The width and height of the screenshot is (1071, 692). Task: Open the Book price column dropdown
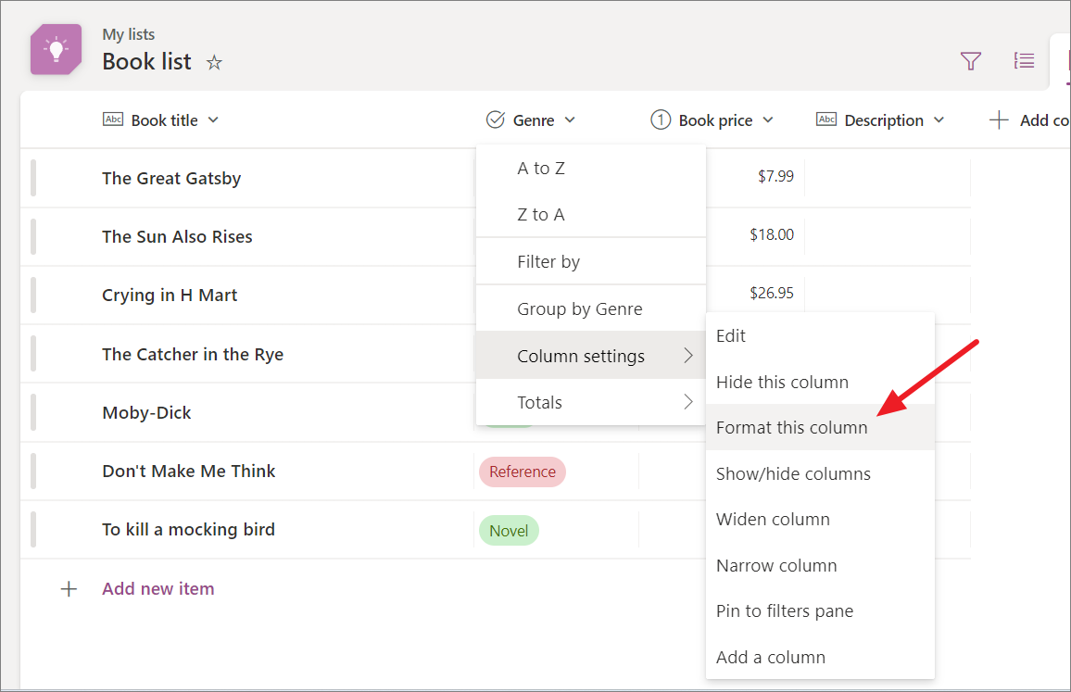(x=768, y=120)
